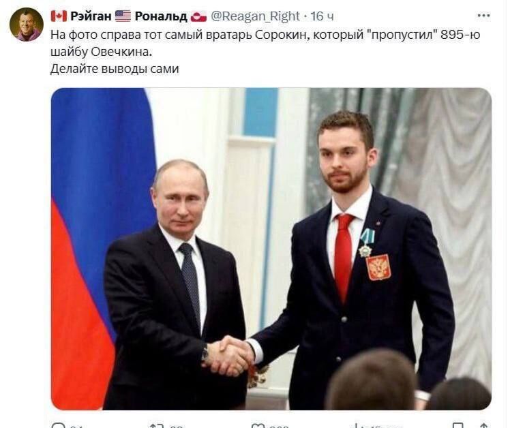This screenshot has width=510, height=428.
Task: Open the 16 ч timestamp permalink
Action: [322, 16]
